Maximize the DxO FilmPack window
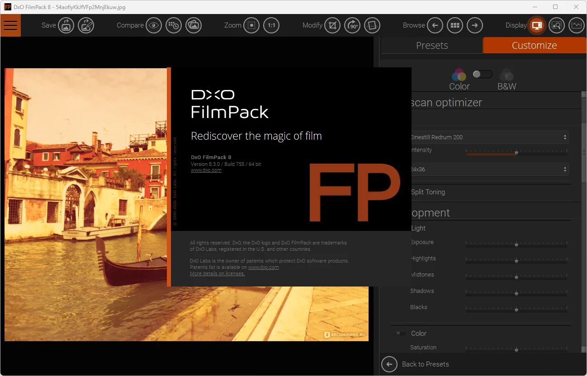Screen dimensions: 587x376 click(555, 7)
